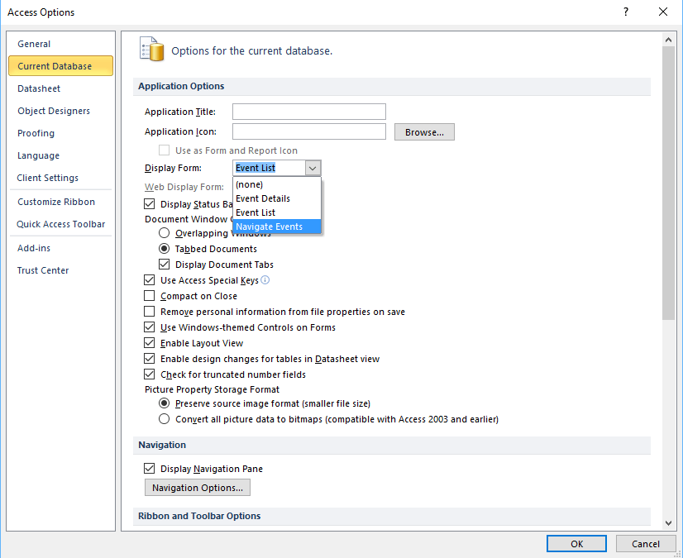Disable the Enable Layout View checkbox

tap(150, 343)
